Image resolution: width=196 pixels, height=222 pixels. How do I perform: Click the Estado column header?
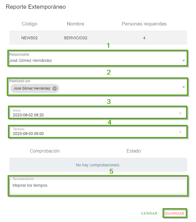134,151
